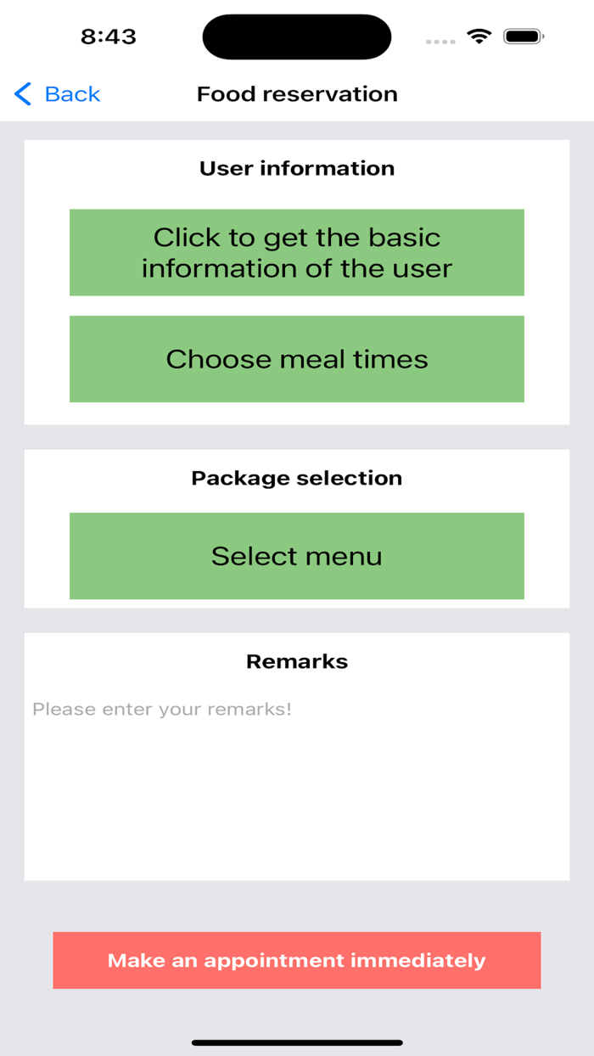Viewport: 594px width, 1056px height.
Task: Tap the Package selection heading
Action: coord(296,478)
